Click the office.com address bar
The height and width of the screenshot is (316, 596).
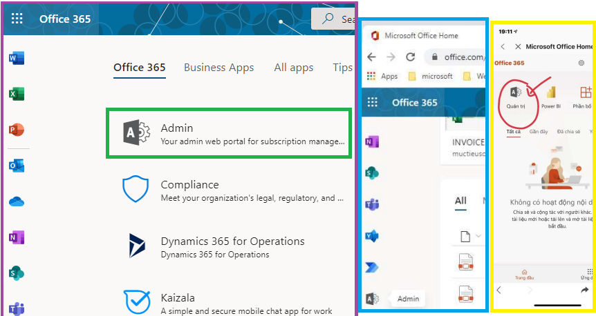pos(456,57)
